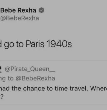The image size is (107, 110).
Task: Click the question mark on the last line
Action: tap(2, 97)
